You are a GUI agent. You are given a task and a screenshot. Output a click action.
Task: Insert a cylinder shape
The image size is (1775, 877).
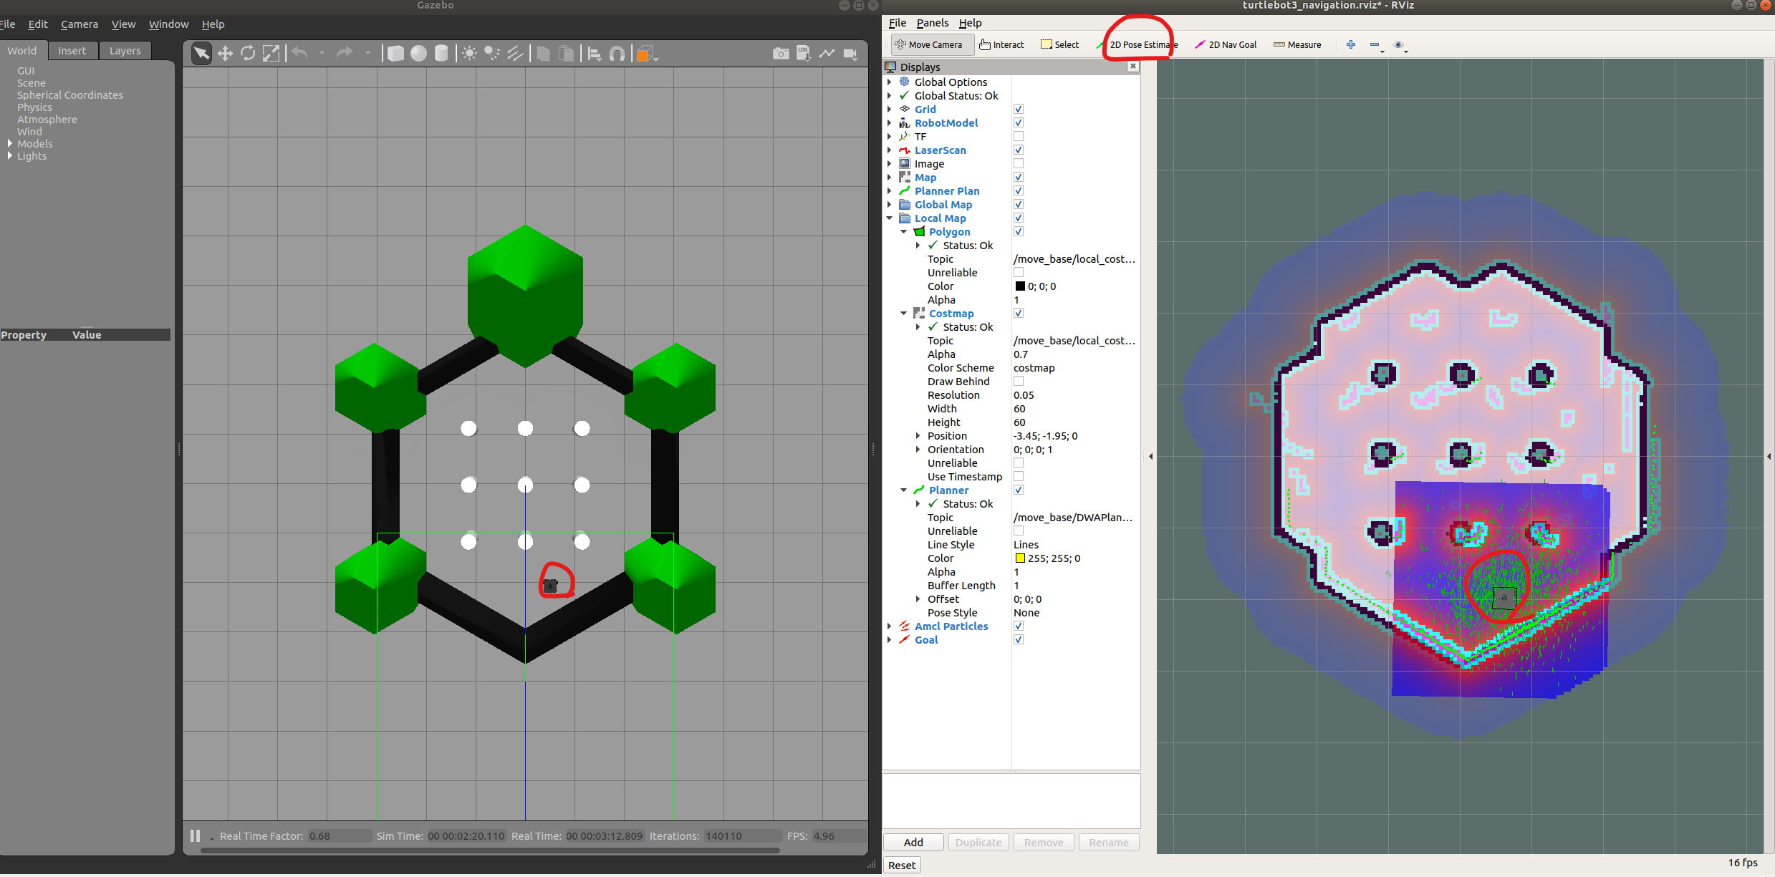click(x=441, y=54)
